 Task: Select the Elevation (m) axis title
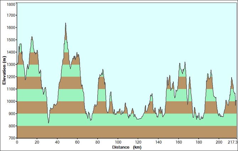pyautogui.click(x=4, y=70)
